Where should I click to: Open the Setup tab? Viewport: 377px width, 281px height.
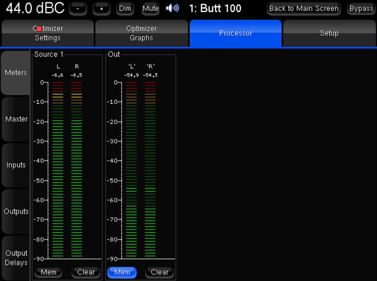(x=329, y=33)
